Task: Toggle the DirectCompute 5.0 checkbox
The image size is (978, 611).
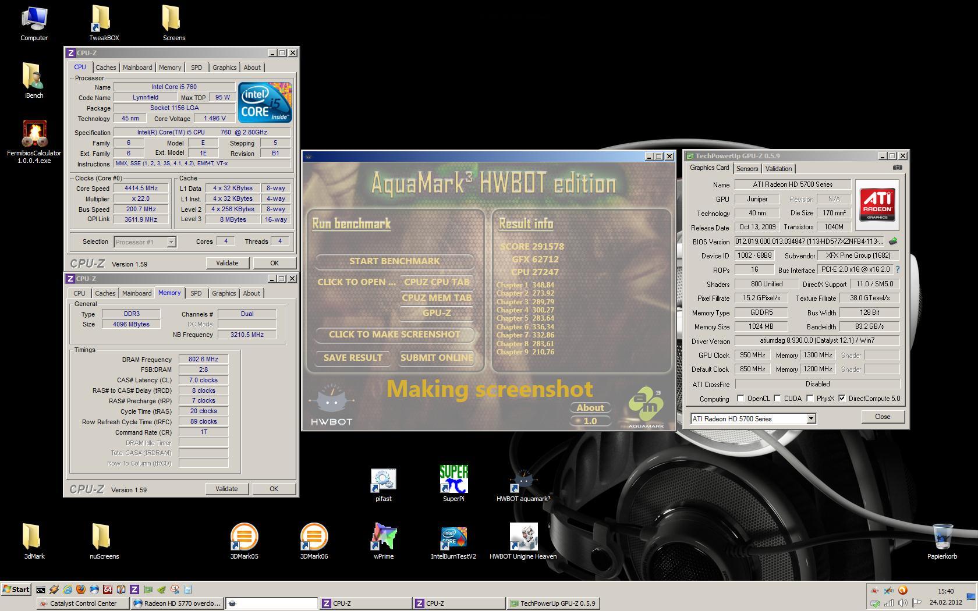Action: pos(842,399)
